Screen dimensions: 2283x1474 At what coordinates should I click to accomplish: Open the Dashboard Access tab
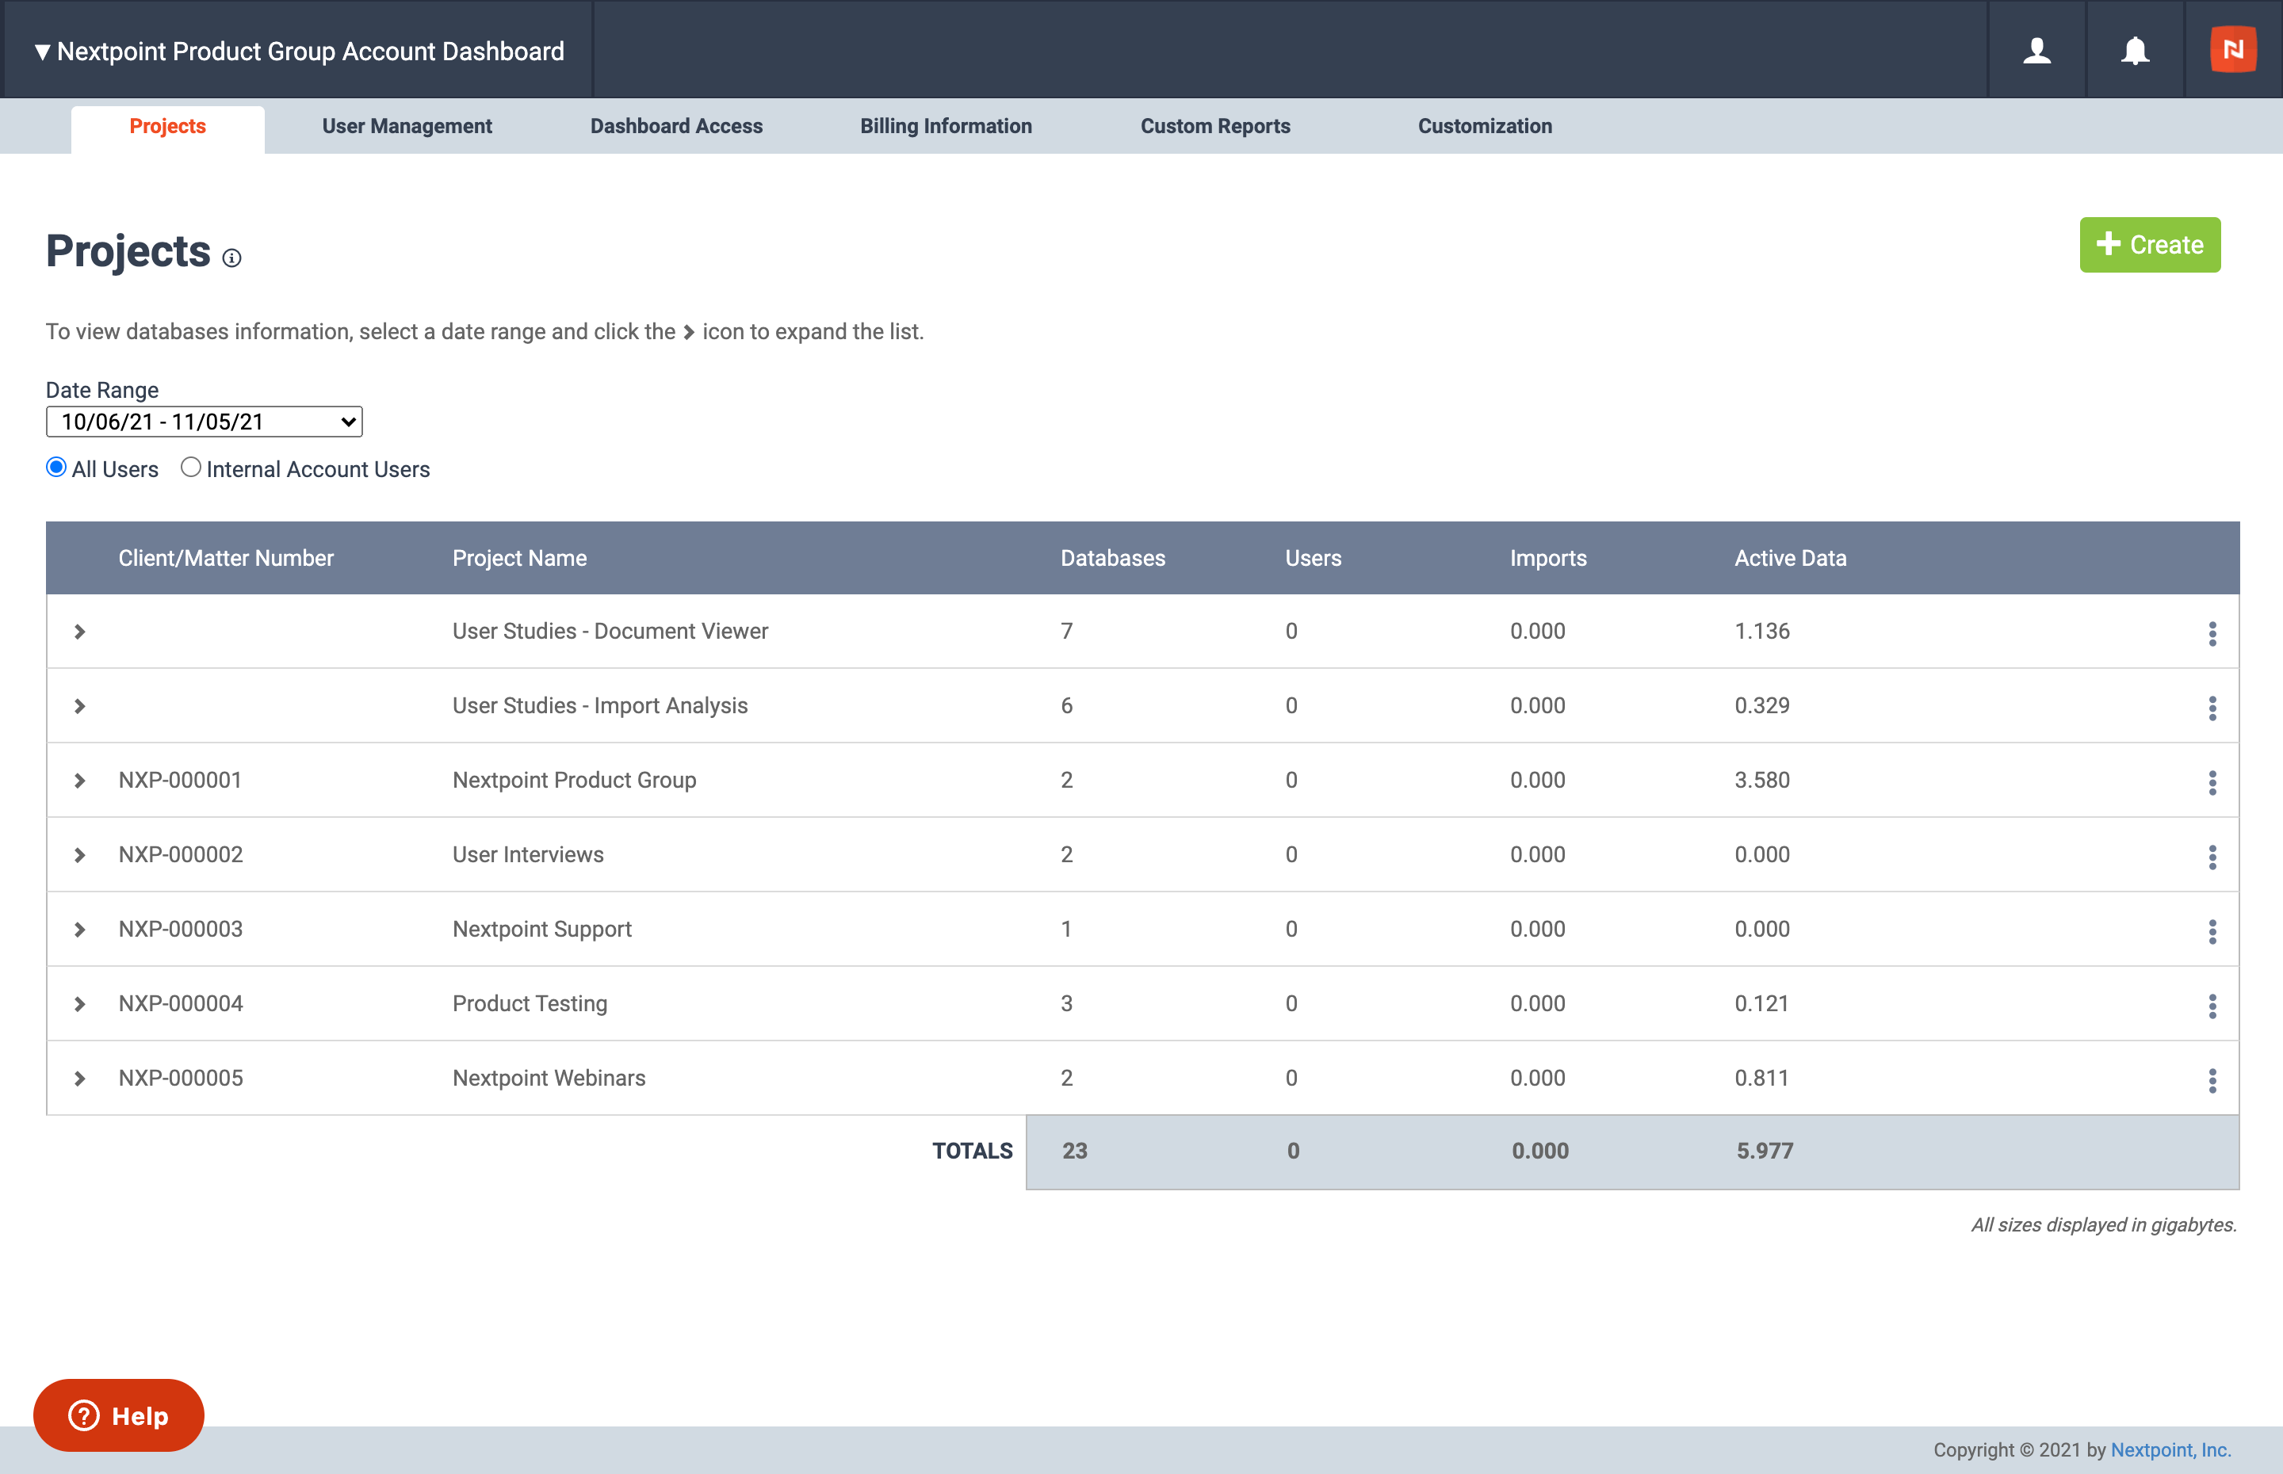pyautogui.click(x=677, y=126)
